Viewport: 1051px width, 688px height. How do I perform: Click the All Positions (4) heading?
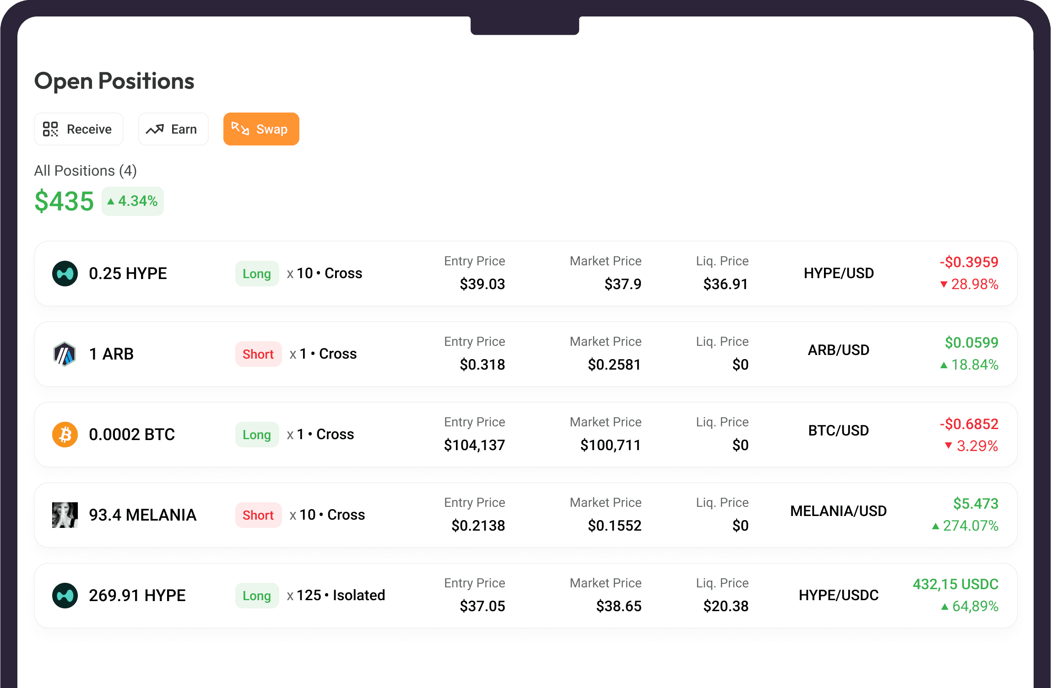coord(86,171)
